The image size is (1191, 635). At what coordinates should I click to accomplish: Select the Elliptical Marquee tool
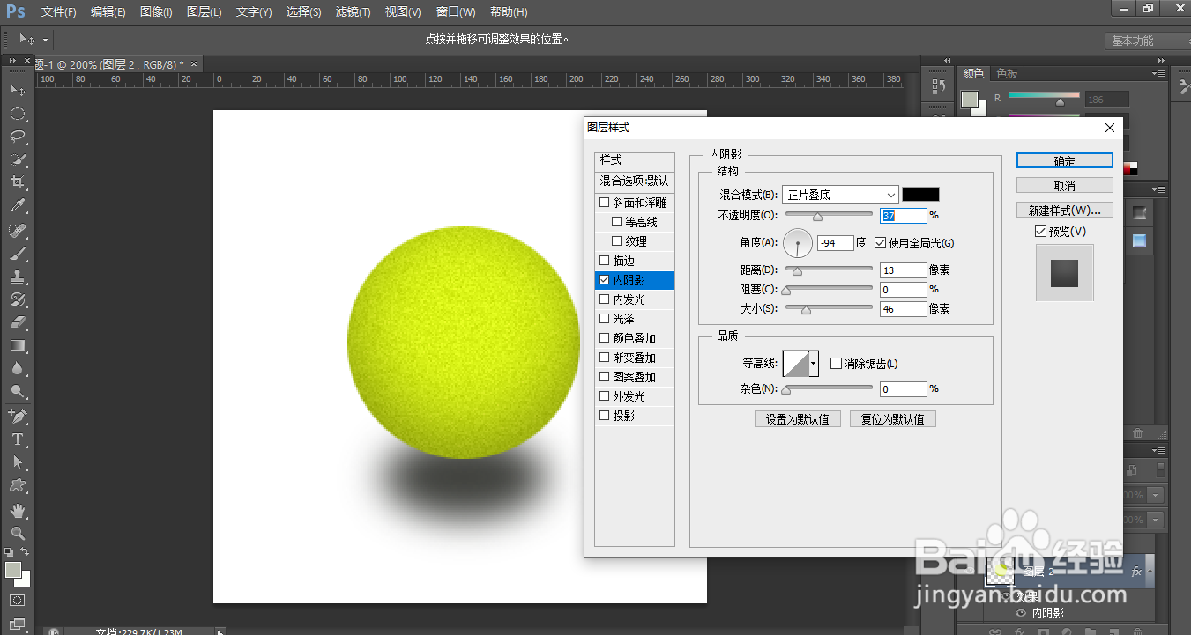click(17, 114)
